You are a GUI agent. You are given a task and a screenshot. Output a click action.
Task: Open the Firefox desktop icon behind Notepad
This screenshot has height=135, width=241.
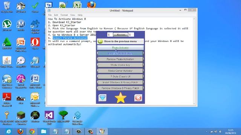[92, 4]
